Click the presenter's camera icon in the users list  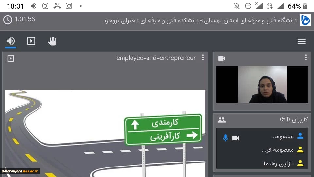pyautogui.click(x=235, y=138)
